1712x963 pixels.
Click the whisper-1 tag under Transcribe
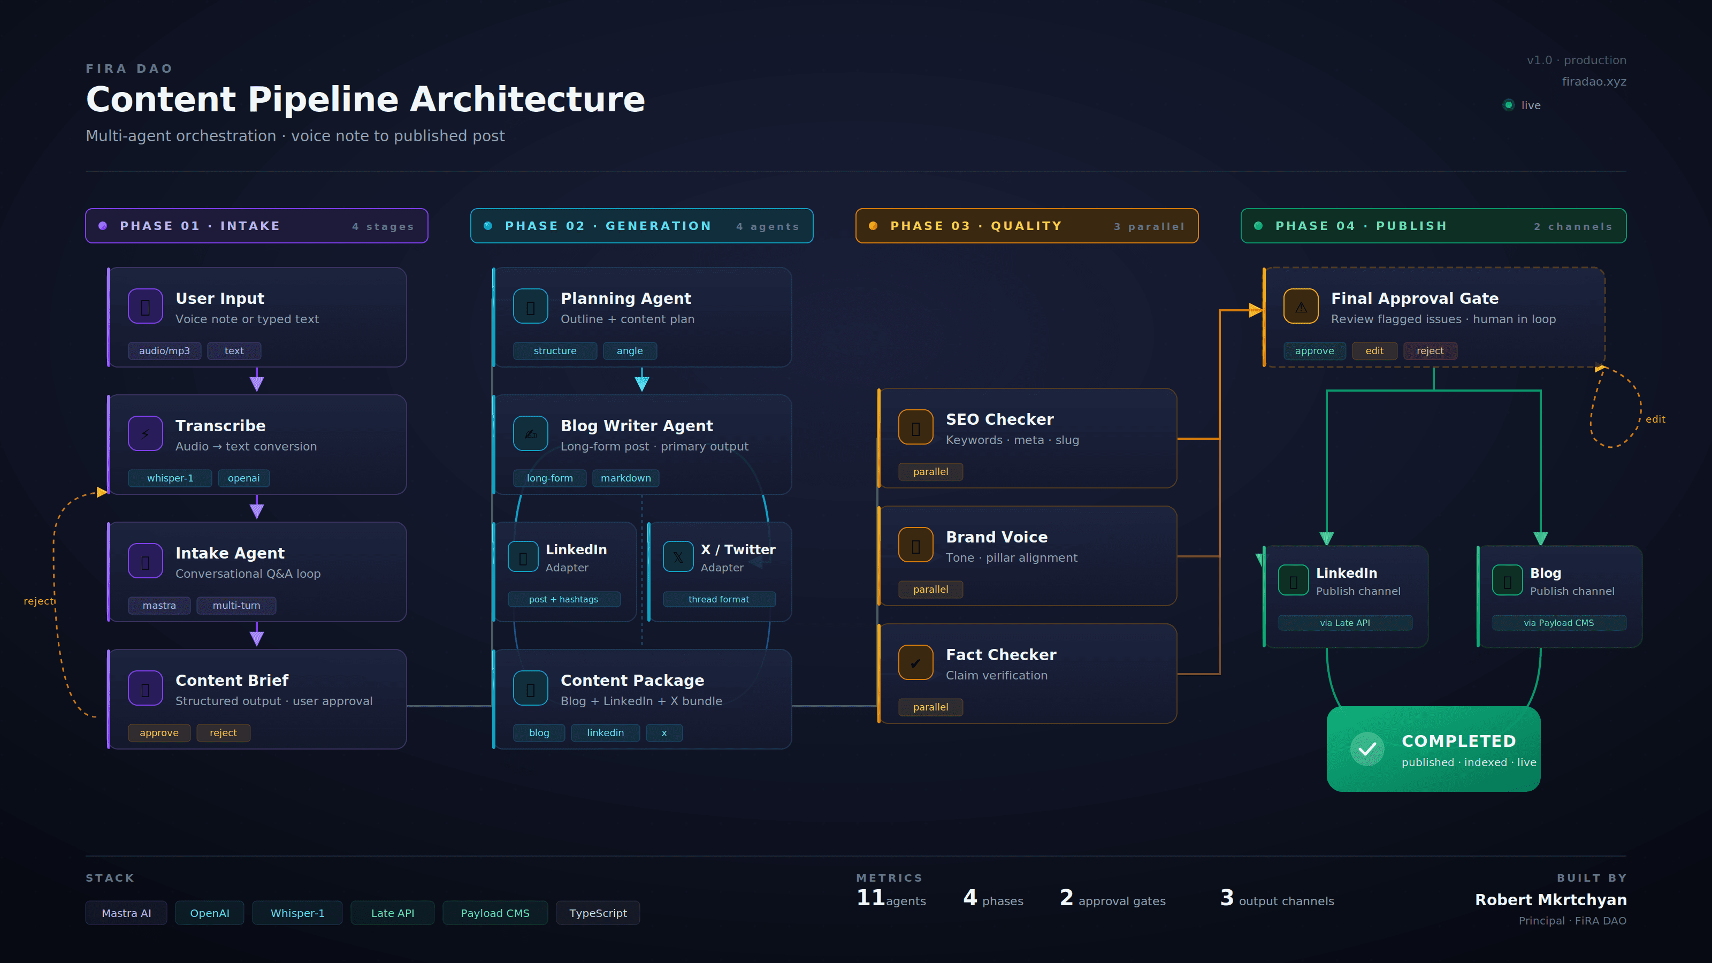point(170,478)
